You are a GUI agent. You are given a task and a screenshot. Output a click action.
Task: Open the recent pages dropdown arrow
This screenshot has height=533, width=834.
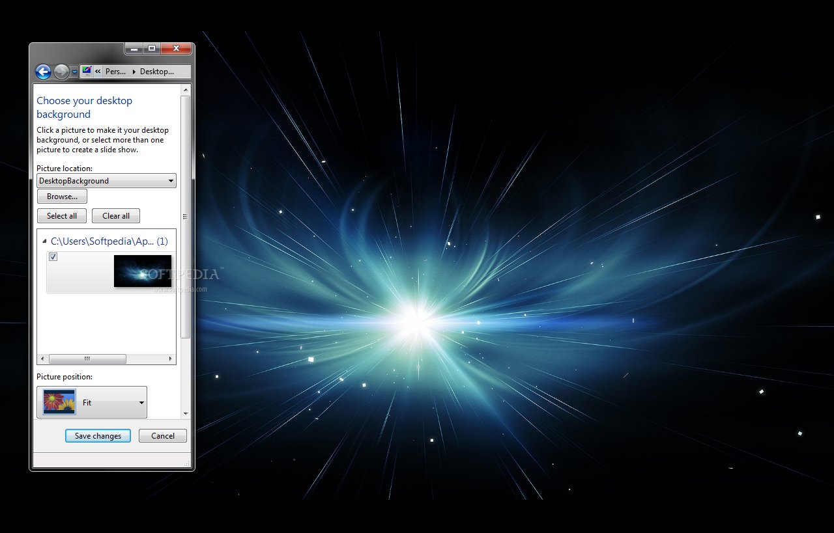point(74,72)
